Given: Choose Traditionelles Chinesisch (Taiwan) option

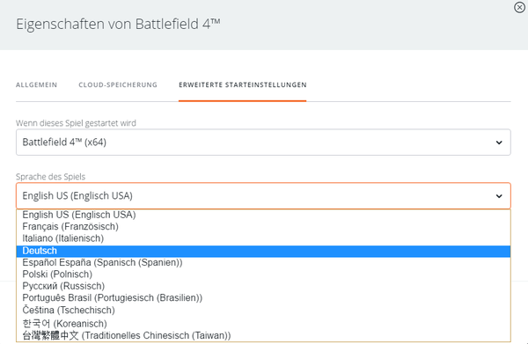Looking at the screenshot, I should 263,335.
